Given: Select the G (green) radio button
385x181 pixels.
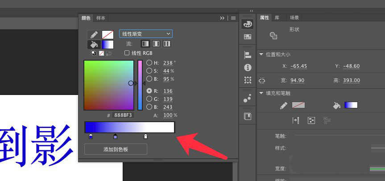Looking at the screenshot, I should pyautogui.click(x=149, y=99).
